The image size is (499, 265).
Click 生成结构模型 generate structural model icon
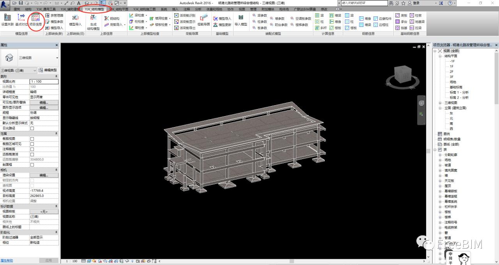click(x=93, y=22)
